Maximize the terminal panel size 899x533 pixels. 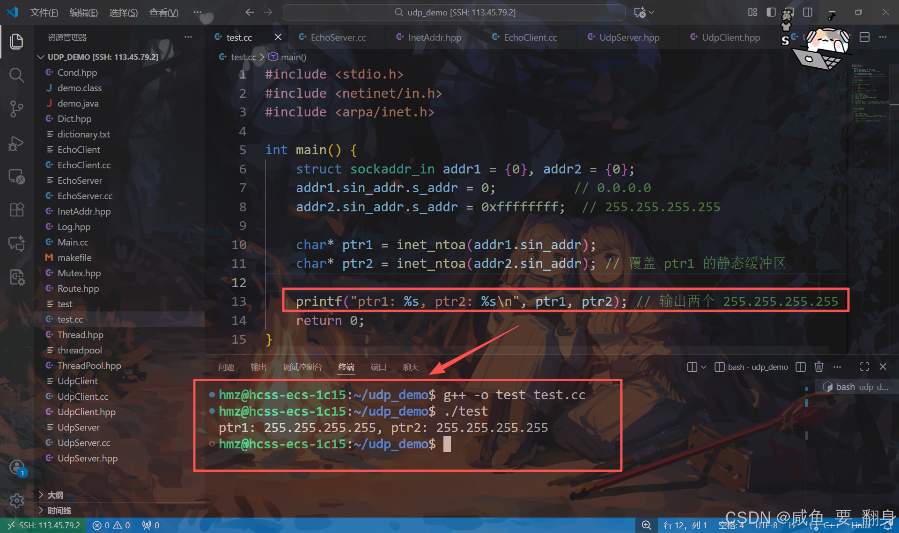[864, 367]
